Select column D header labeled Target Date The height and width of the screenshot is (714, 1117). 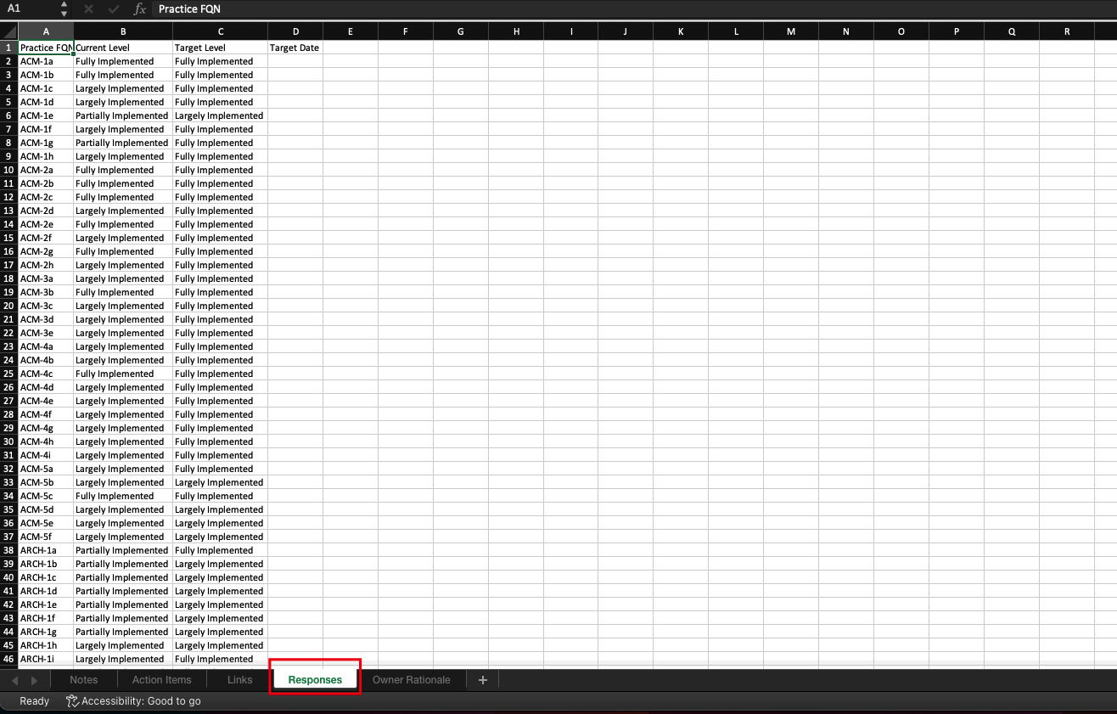click(295, 31)
